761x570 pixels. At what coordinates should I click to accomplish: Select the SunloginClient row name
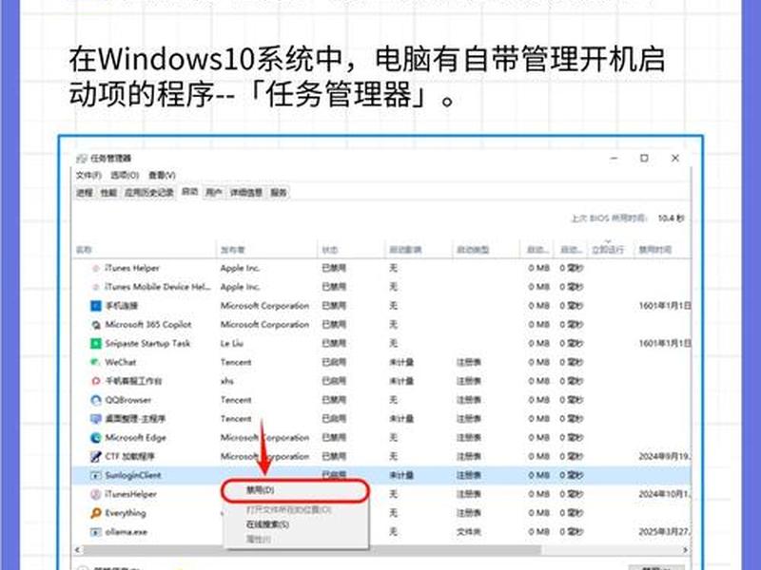(133, 476)
